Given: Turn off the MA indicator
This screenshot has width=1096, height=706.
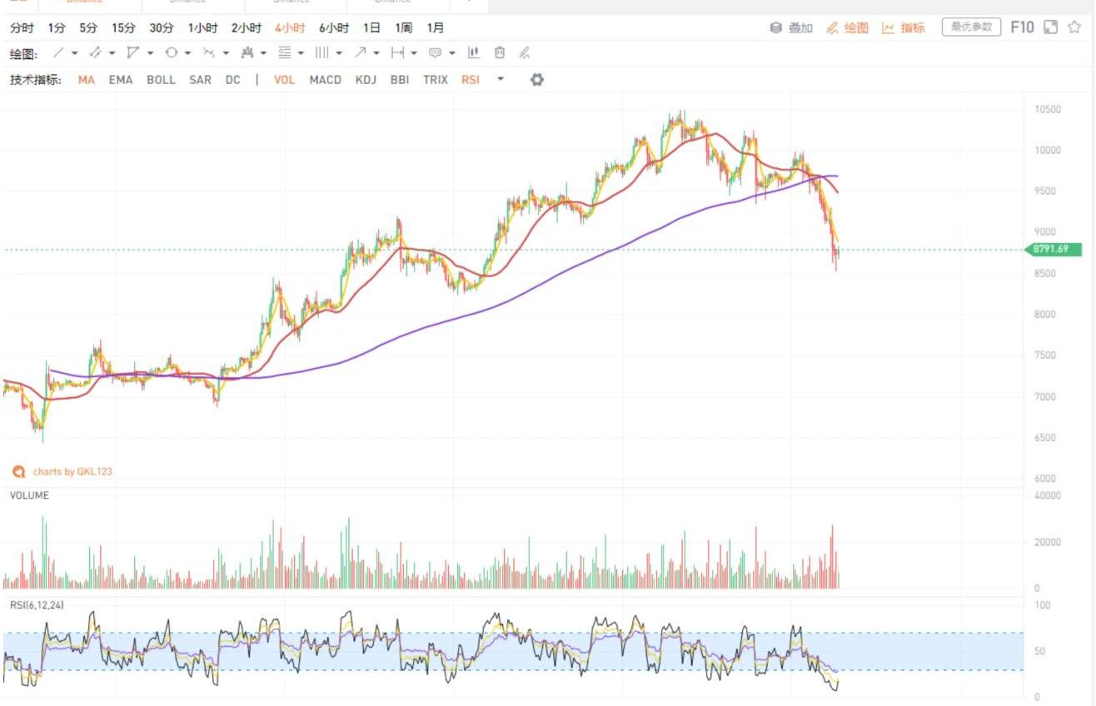Looking at the screenshot, I should click(x=87, y=80).
